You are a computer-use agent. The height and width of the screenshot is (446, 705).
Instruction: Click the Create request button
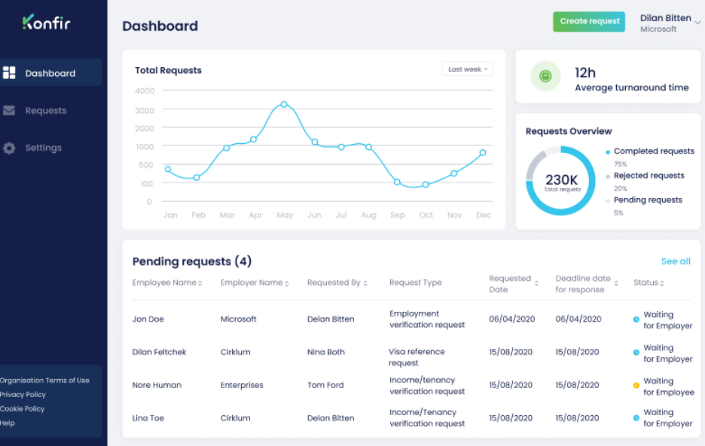[x=589, y=21]
